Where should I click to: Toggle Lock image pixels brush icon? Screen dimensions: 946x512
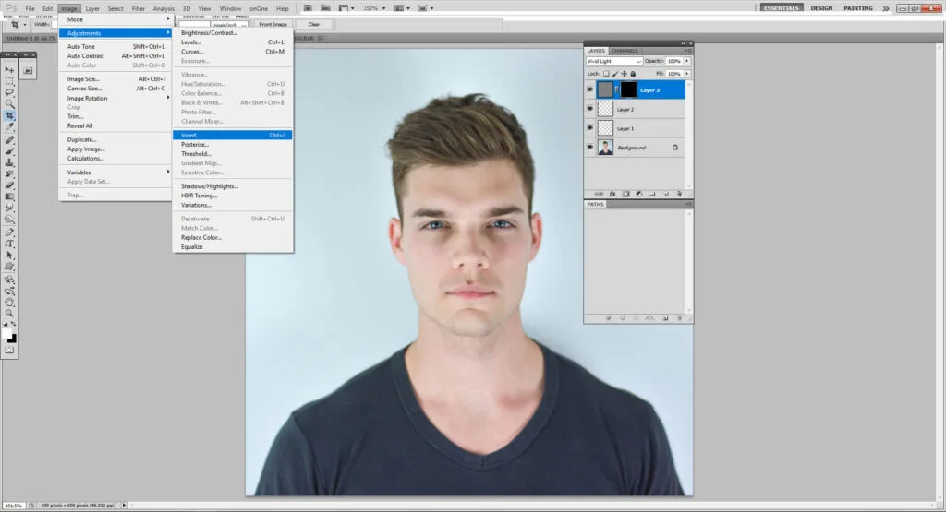coord(615,74)
